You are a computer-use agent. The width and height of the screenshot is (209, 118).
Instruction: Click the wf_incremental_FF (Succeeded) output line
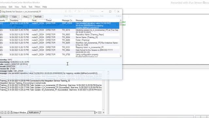pos(51,90)
